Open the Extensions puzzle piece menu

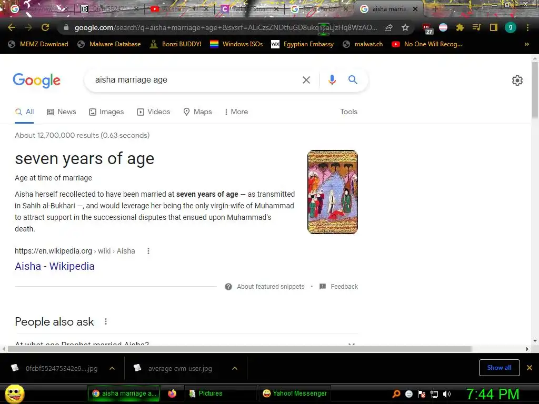point(460,27)
